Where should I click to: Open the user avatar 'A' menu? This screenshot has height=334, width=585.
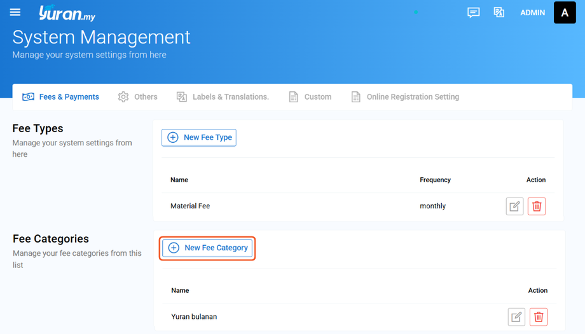tap(564, 13)
